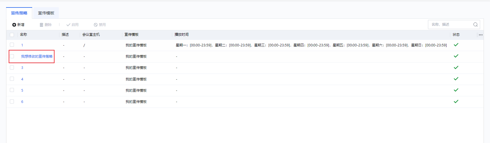This screenshot has height=143, width=490.
Task: Click green status check for policy 1
Action: click(456, 45)
